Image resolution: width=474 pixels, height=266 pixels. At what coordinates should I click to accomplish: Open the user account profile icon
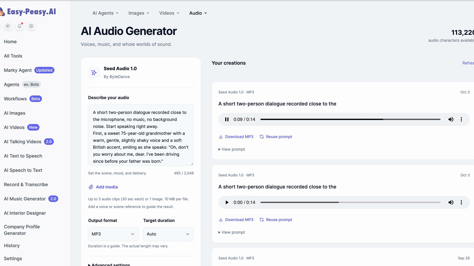[31, 26]
